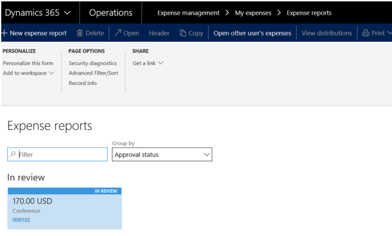Open View distributions from the toolbar
Screen dimensions: 392x236
[x=327, y=33]
